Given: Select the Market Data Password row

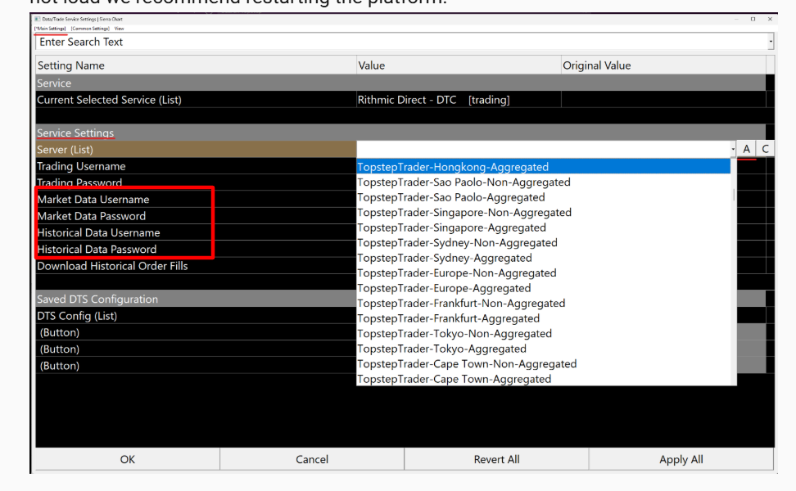Looking at the screenshot, I should 196,216.
